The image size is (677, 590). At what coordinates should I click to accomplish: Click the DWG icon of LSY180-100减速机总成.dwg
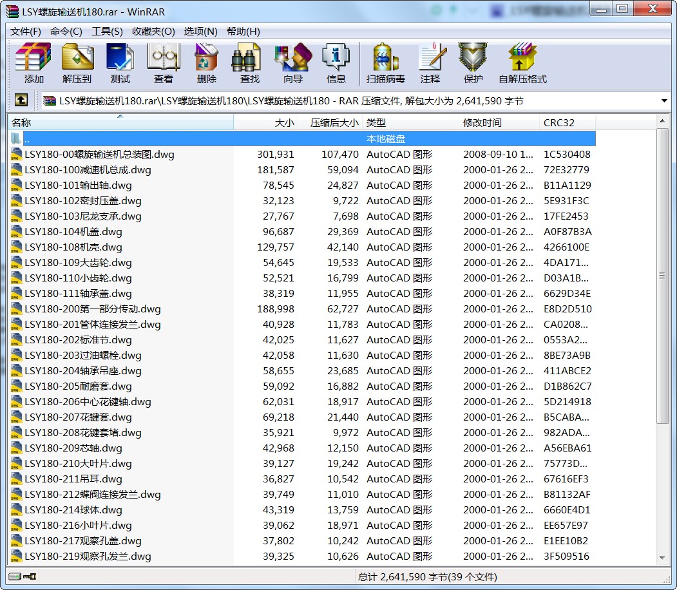(16, 169)
